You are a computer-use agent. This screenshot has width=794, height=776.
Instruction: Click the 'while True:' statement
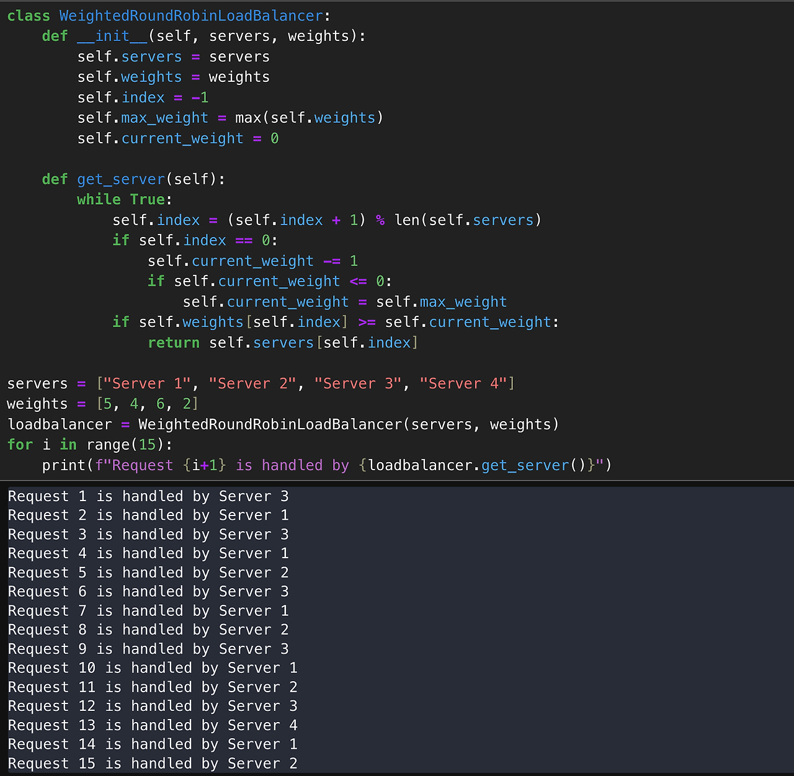coord(125,200)
